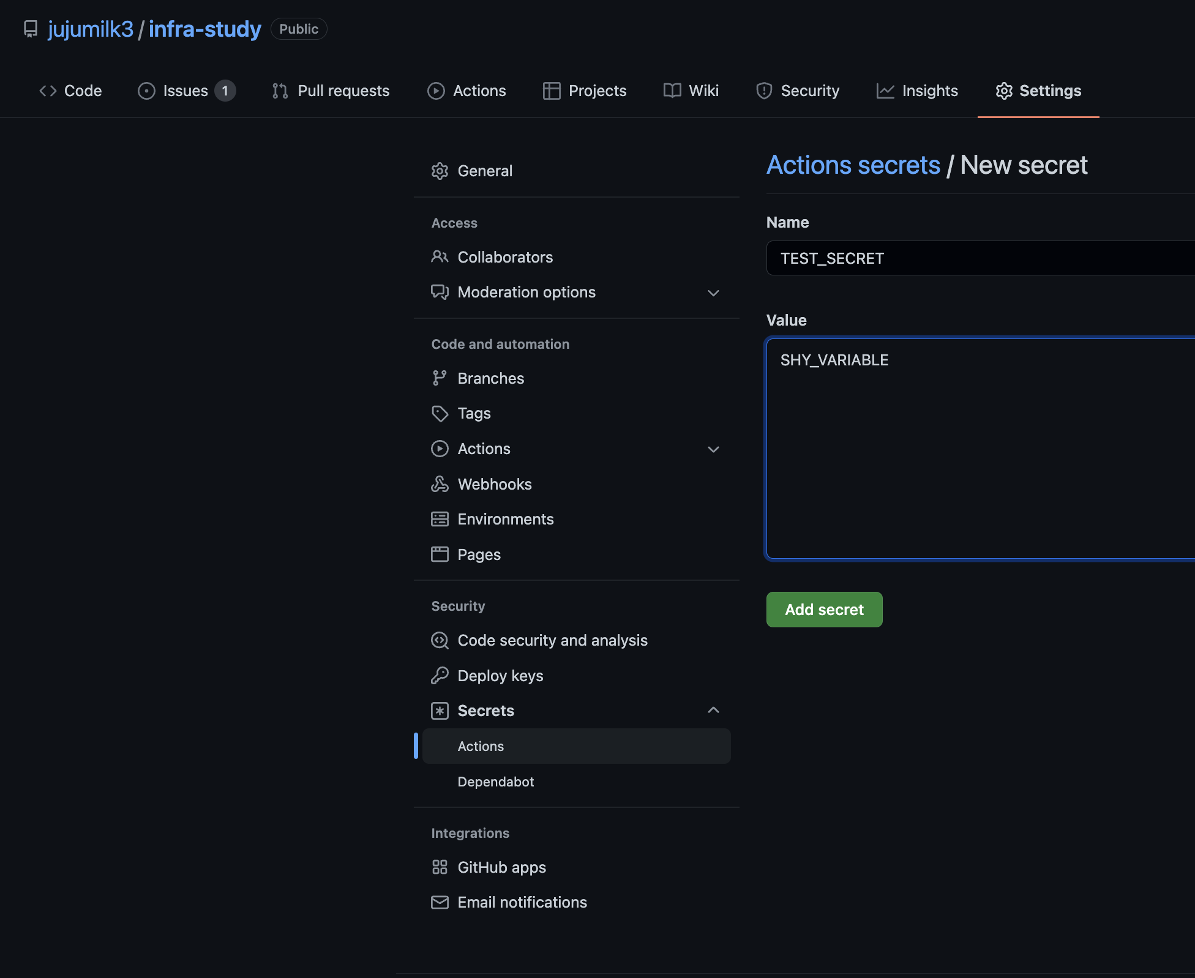The image size is (1195, 978).
Task: Collapse the Secrets section chevron
Action: pyautogui.click(x=713, y=710)
